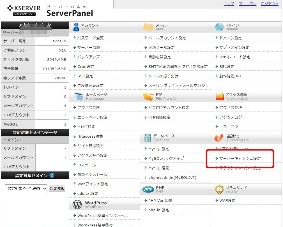The image size is (283, 227).
Task: Open .htaccess編集
Action: 90,136
